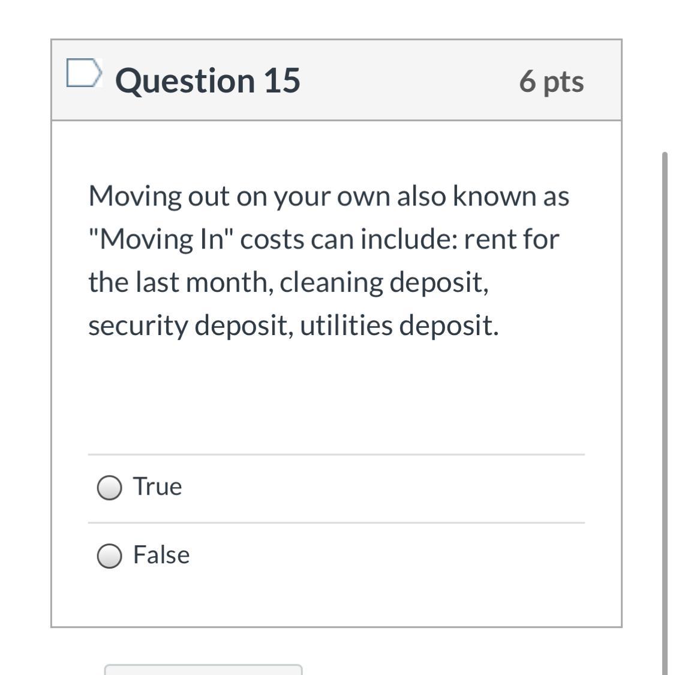Click empty space in the True answer row
Image resolution: width=673 pixels, height=675 pixels.
coord(384,488)
